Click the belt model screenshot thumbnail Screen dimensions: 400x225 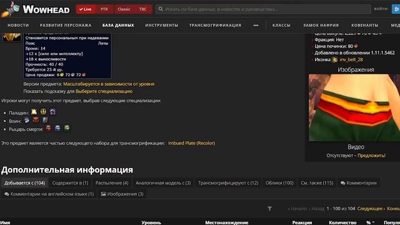(x=354, y=107)
